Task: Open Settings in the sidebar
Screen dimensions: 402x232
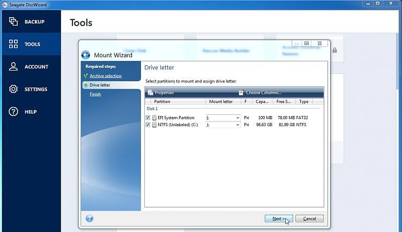Action: click(x=31, y=89)
